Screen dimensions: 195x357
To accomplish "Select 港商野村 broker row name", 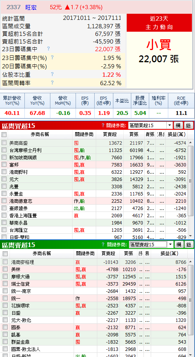I will click(18, 172).
